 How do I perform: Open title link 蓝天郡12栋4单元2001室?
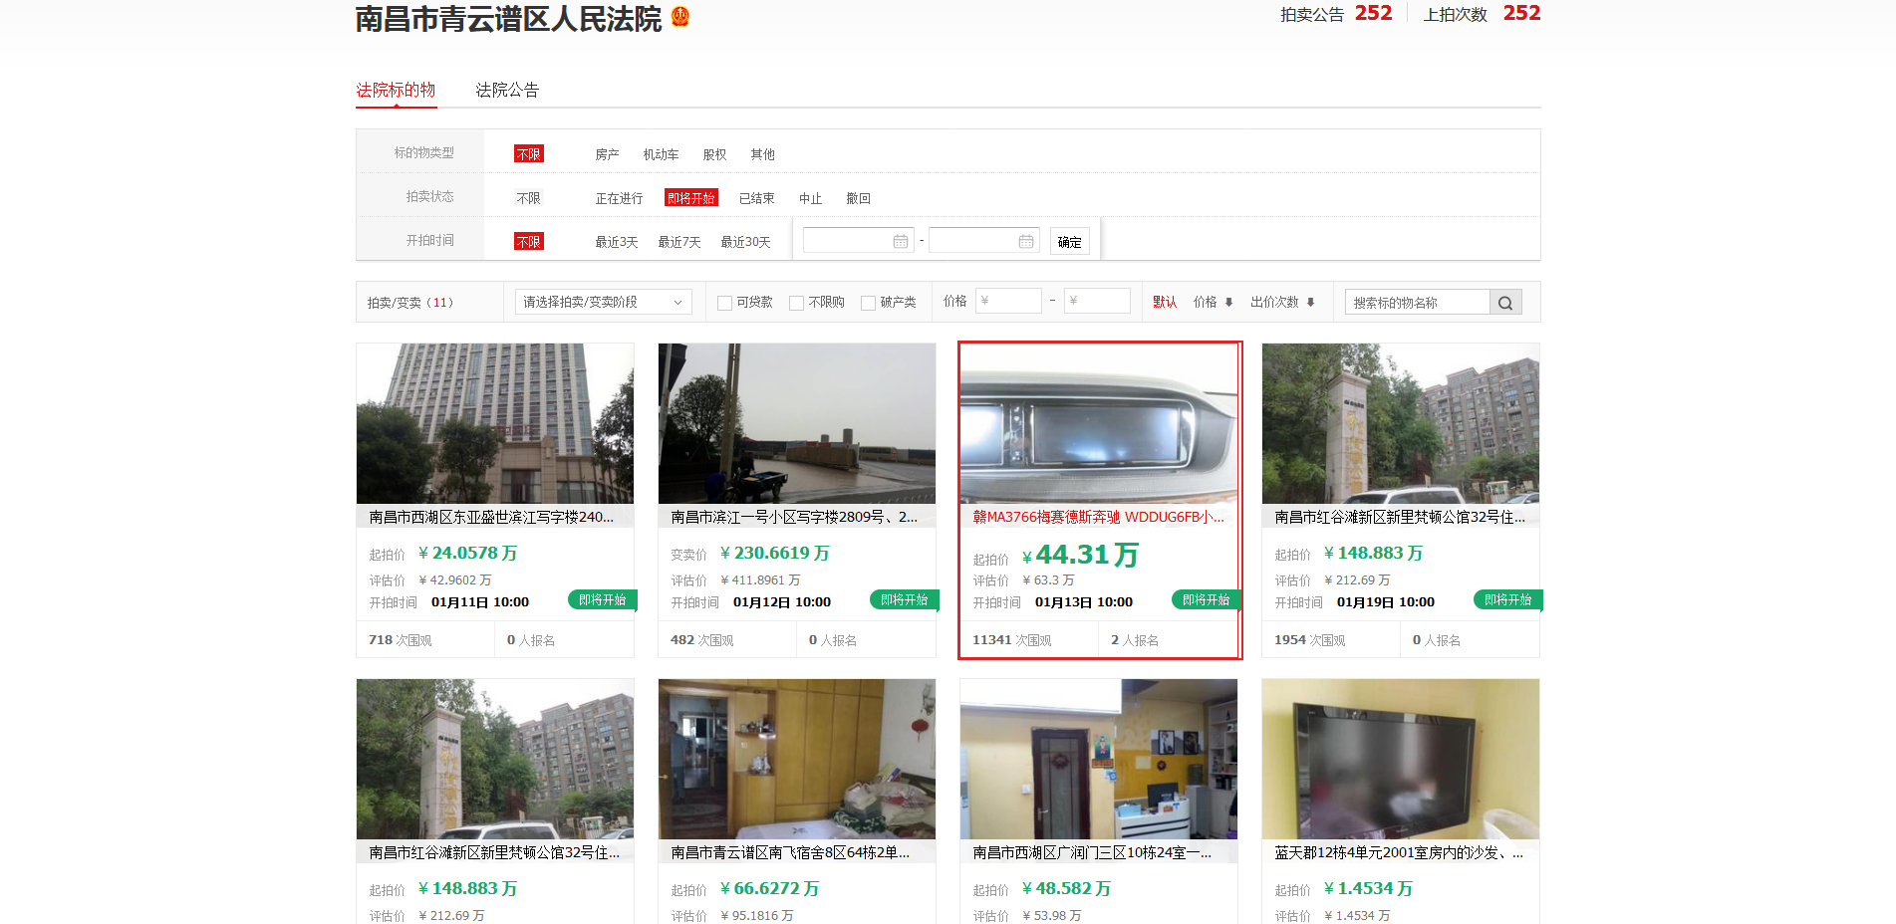1399,852
